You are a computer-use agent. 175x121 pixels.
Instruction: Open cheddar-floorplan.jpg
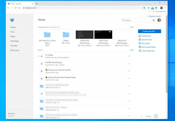53,62
